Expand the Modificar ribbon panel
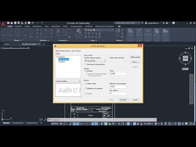The width and height of the screenshot is (196, 147). (45, 40)
